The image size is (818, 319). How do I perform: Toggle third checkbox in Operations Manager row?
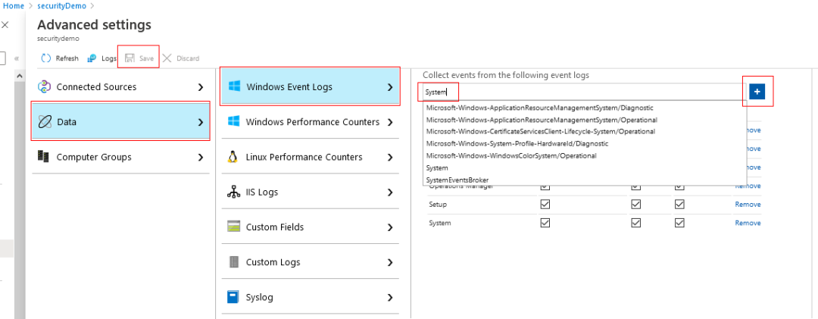point(679,186)
